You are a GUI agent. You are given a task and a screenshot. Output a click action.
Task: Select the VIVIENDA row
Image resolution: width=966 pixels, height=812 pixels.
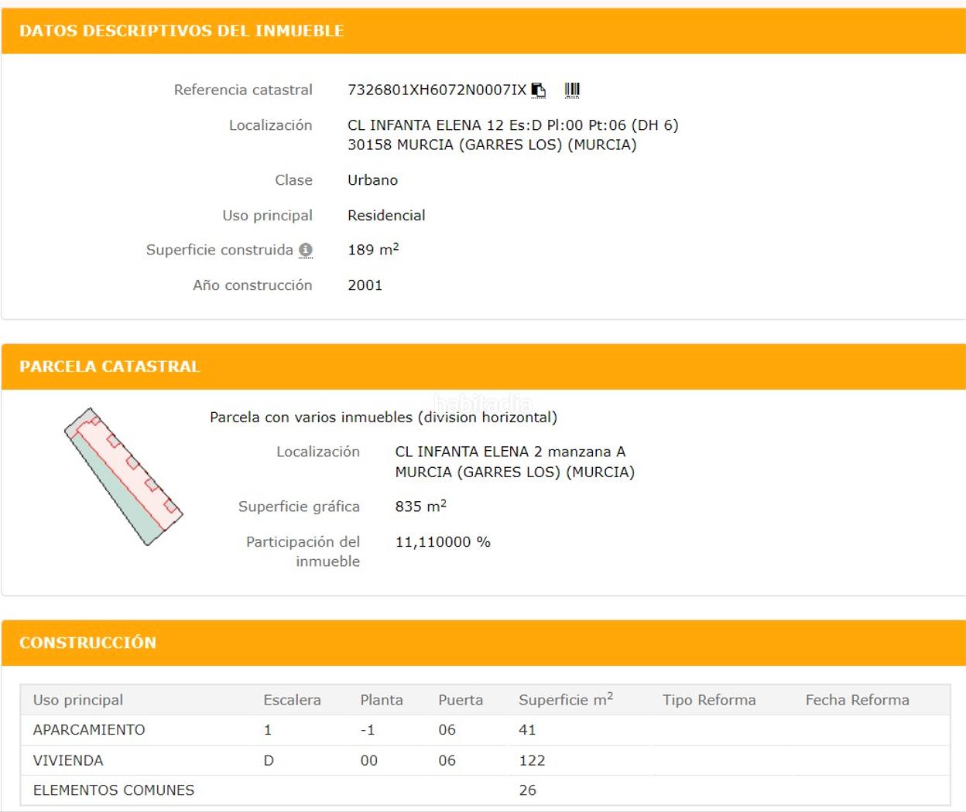[x=68, y=760]
